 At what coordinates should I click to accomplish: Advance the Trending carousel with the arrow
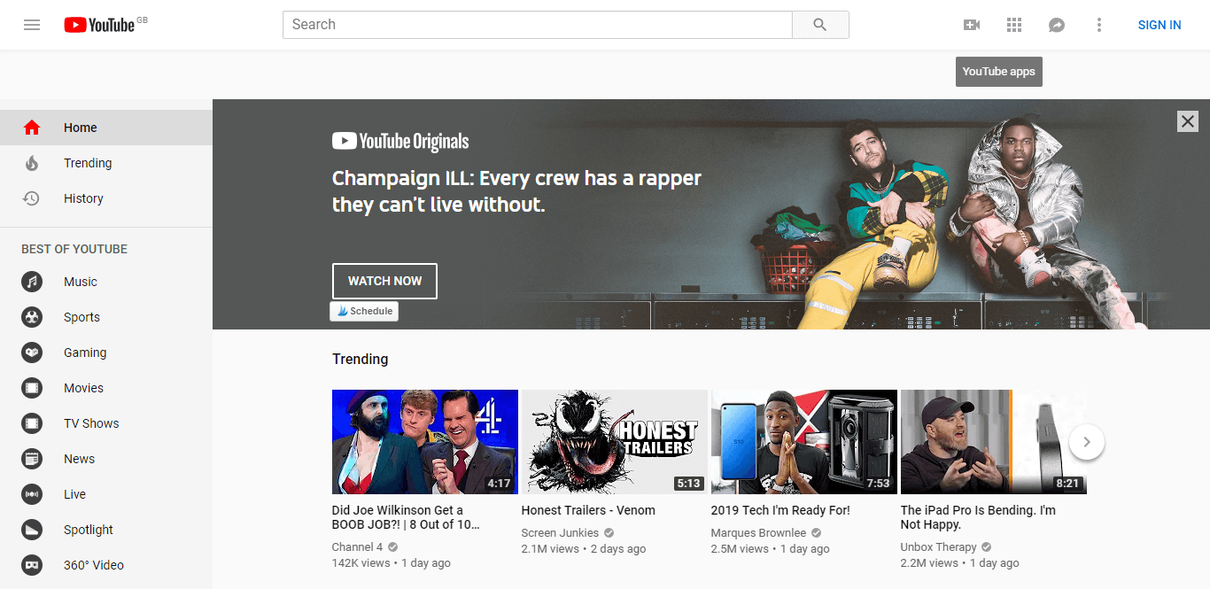click(x=1087, y=442)
